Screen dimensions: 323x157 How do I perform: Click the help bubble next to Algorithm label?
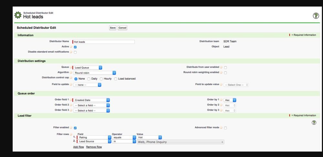(x=71, y=73)
